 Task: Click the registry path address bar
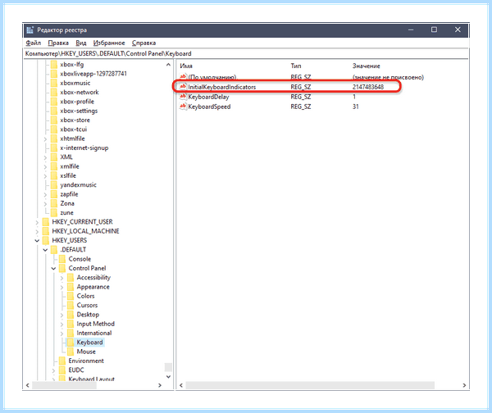[x=246, y=53]
